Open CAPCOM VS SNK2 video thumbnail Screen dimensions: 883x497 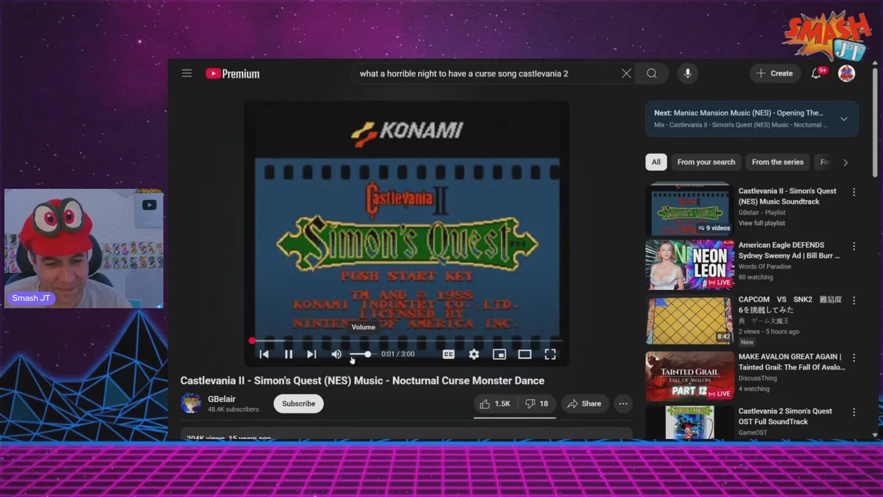point(690,320)
